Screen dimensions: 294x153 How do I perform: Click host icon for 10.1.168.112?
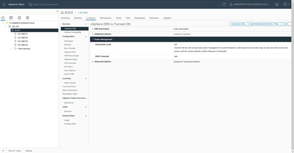point(16,38)
